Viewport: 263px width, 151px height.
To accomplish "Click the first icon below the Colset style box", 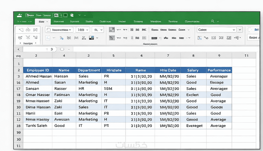I will tap(200, 38).
